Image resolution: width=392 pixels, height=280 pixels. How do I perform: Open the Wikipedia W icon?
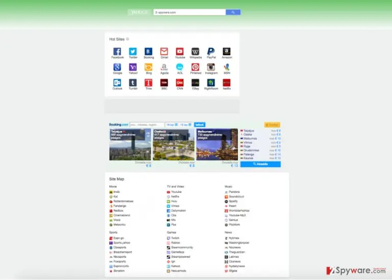tap(195, 52)
